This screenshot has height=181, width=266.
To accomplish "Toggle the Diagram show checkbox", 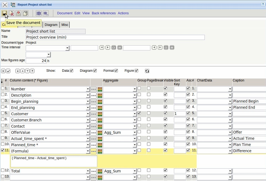I will coord(95,71).
